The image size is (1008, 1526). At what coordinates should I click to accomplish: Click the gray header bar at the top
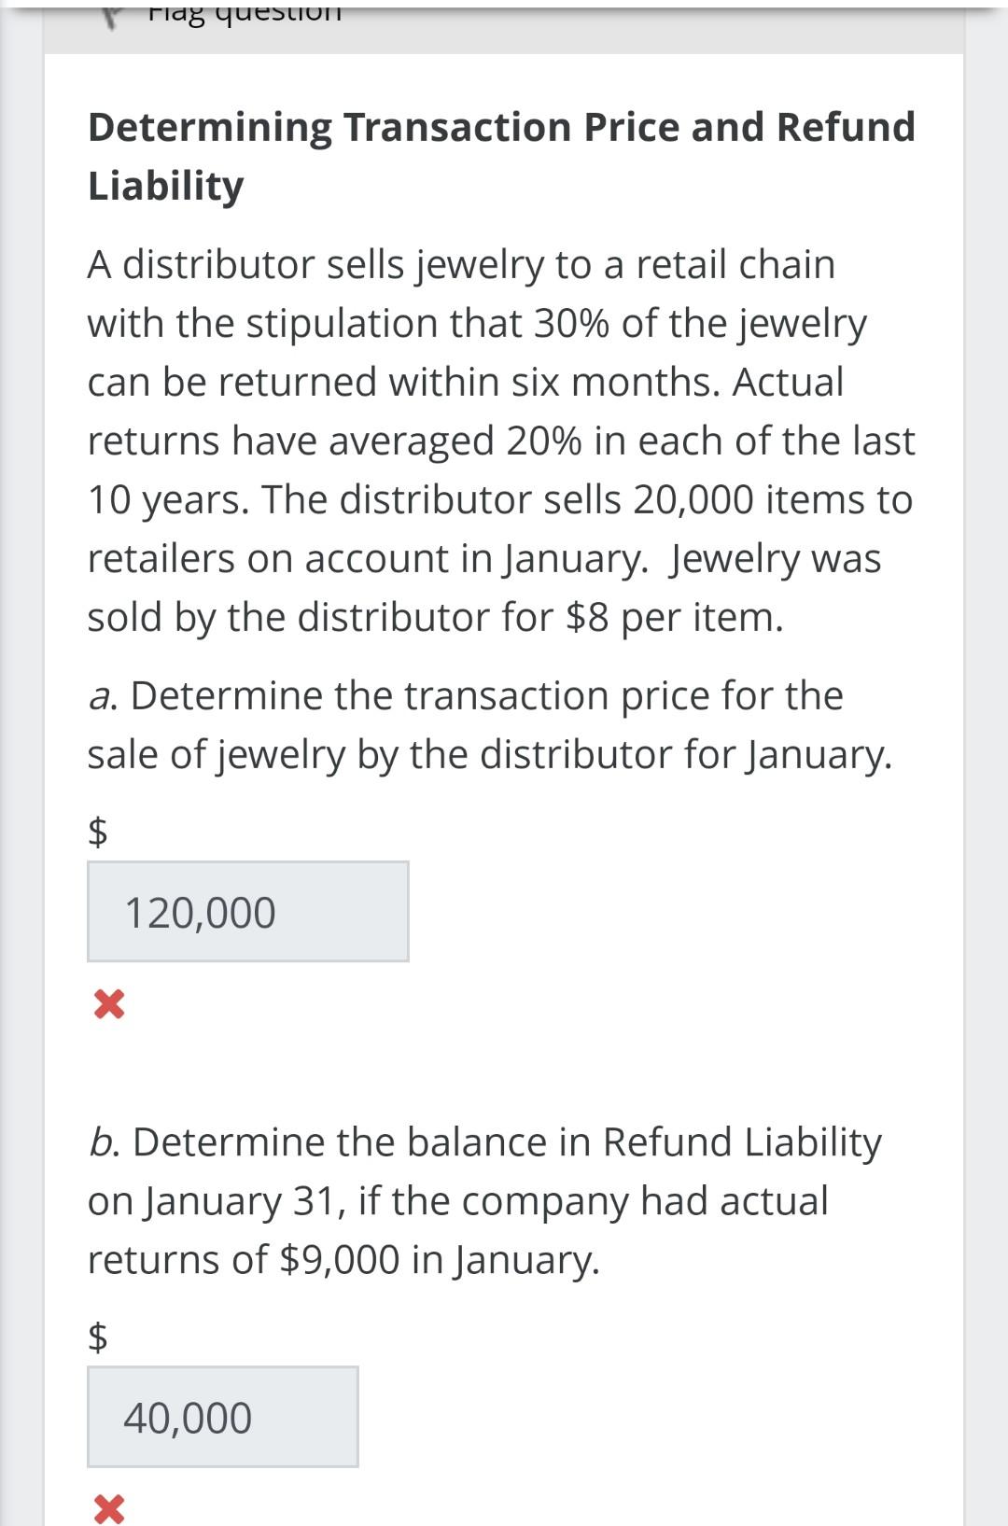click(x=653, y=28)
